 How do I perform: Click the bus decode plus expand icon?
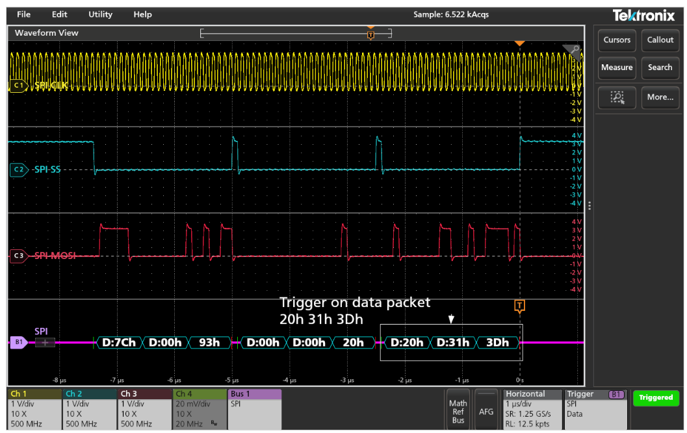[x=45, y=342]
